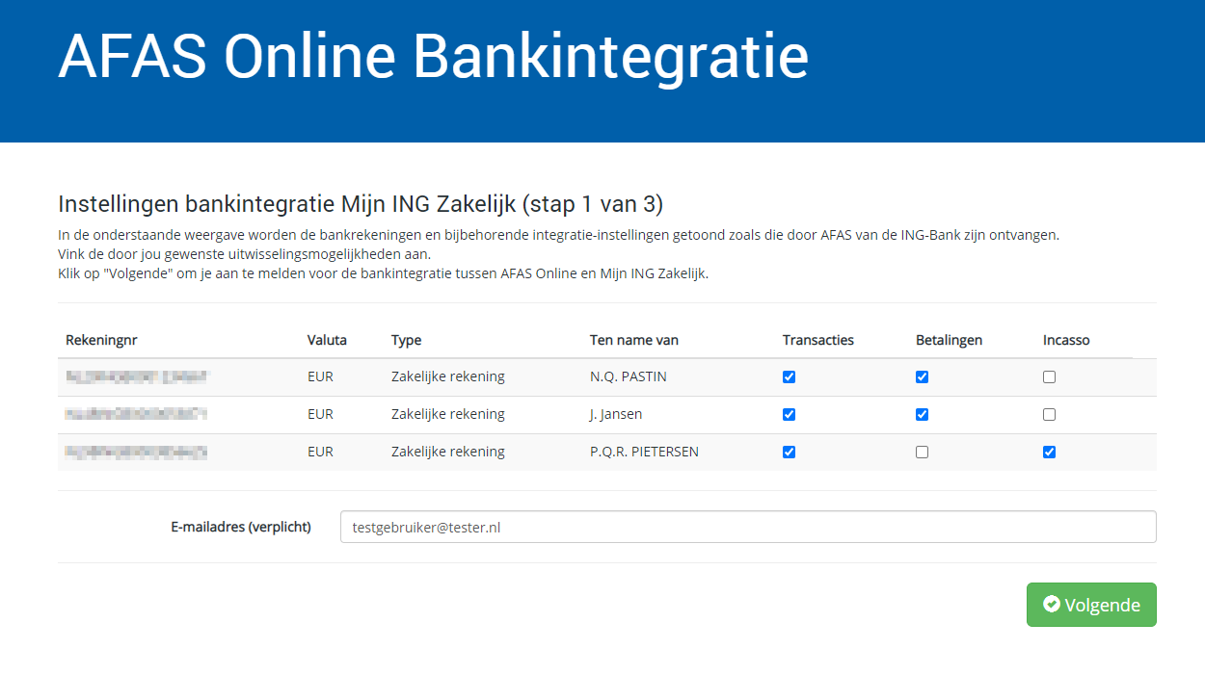This screenshot has width=1205, height=674.
Task: Uncheck Betalingen for J. Jansen
Action: click(x=923, y=415)
